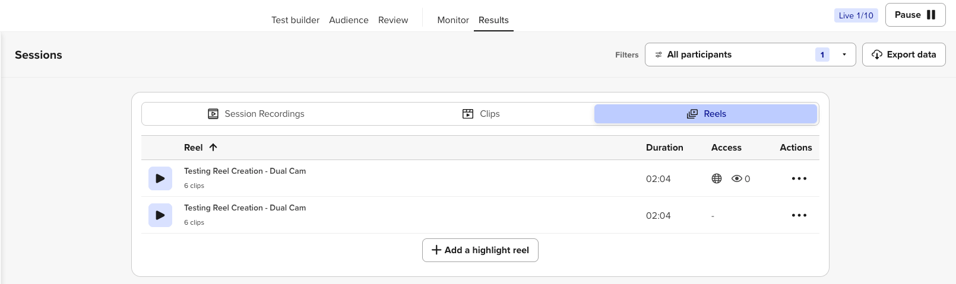Click the filter sliders icon
The width and height of the screenshot is (956, 284).
659,55
